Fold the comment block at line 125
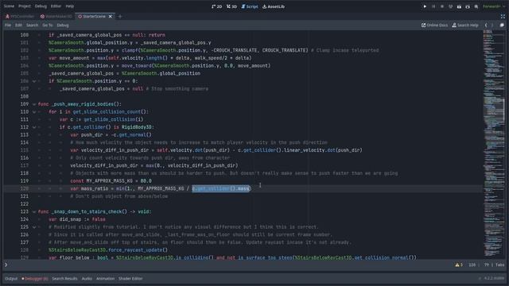 [x=34, y=227]
